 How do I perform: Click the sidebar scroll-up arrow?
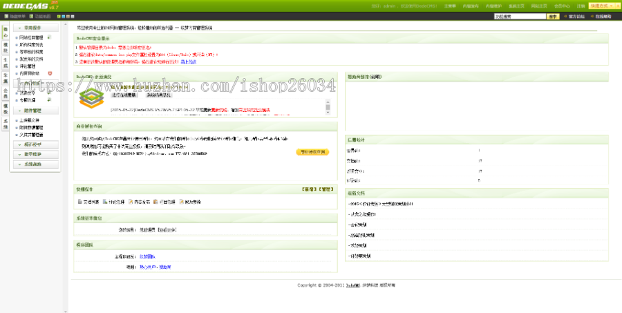click(x=66, y=23)
